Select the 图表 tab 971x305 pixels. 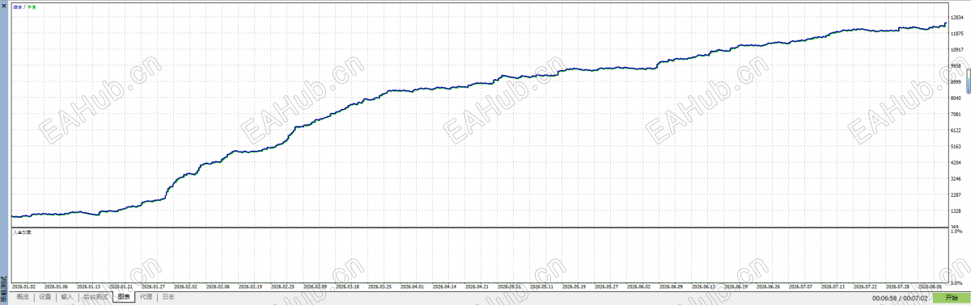coord(124,297)
